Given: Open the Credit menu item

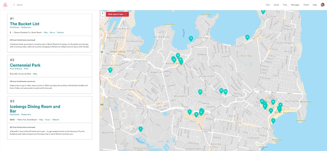Looking at the screenshot, I should 306,5.
